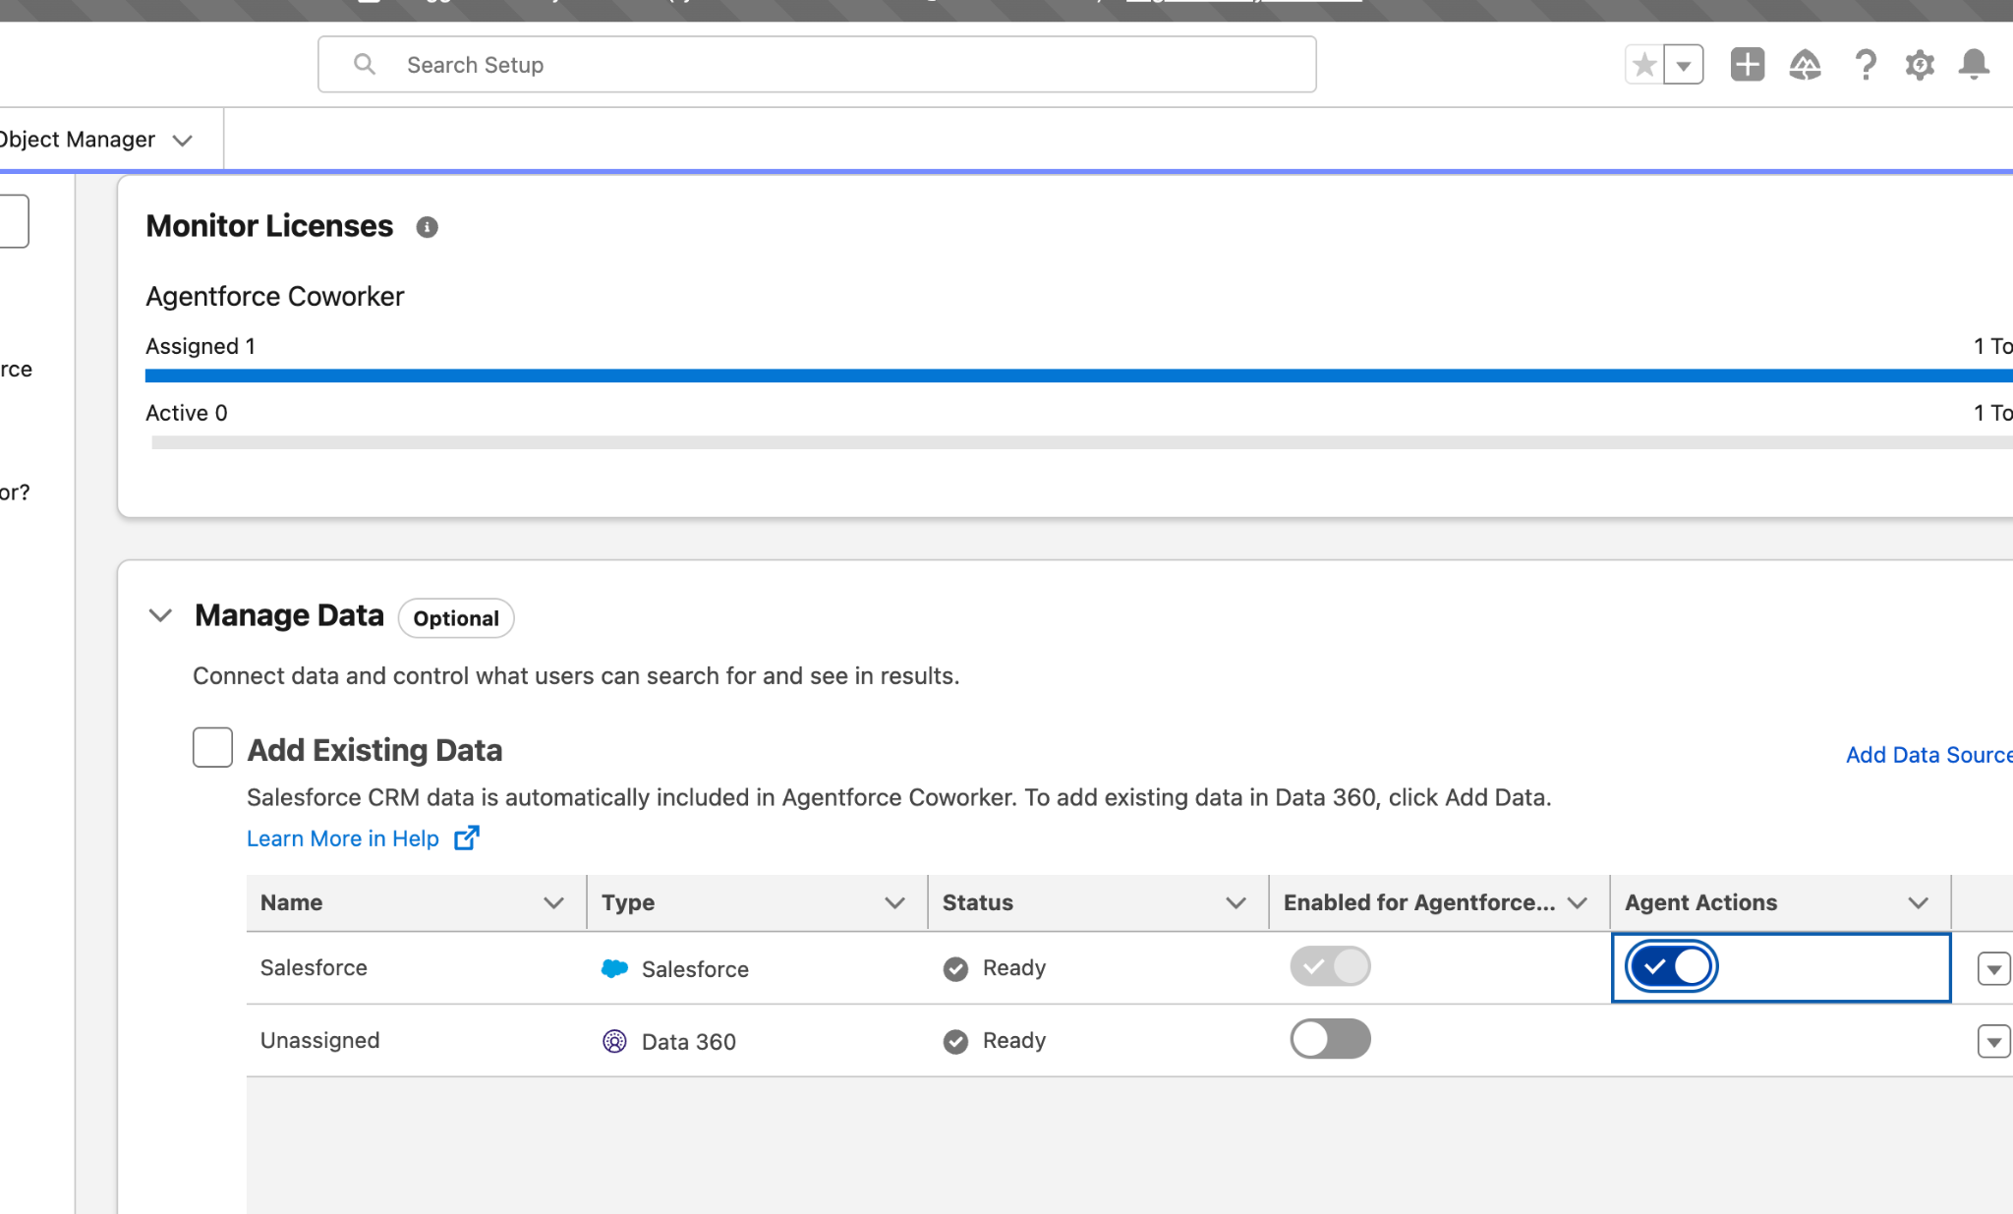Open the Agent Actions column menu chevron
This screenshot has height=1214, width=2013.
click(1918, 902)
